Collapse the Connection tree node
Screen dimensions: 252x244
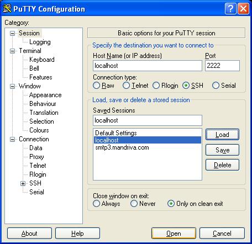pyautogui.click(x=12, y=139)
